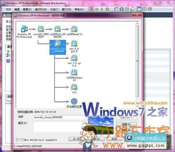This screenshot has height=152, width=175.
Task: Click the full screen toolbar icon
Action: tap(121, 9)
